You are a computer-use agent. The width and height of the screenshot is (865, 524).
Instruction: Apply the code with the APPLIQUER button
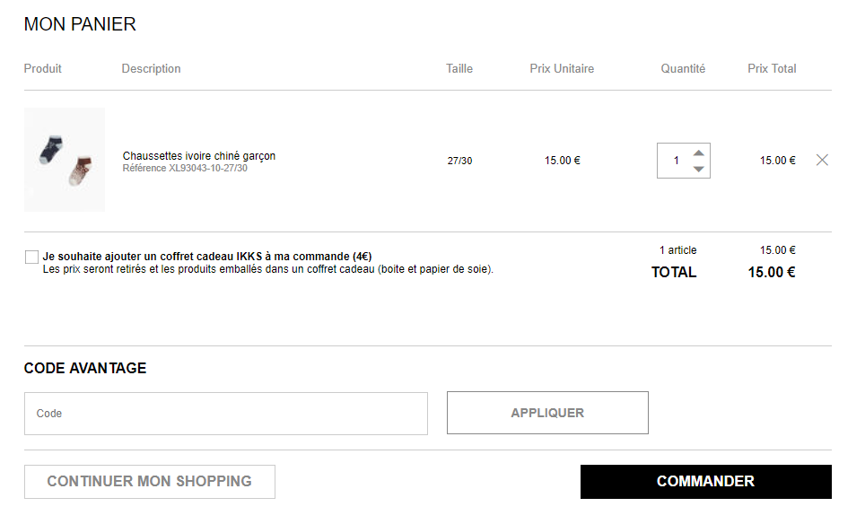(x=547, y=413)
